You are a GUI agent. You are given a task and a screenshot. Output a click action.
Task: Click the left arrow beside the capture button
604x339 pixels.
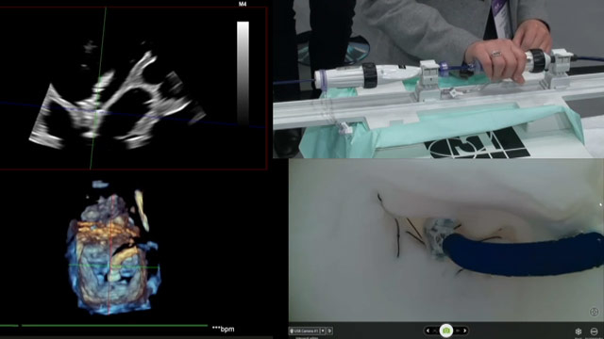428,331
